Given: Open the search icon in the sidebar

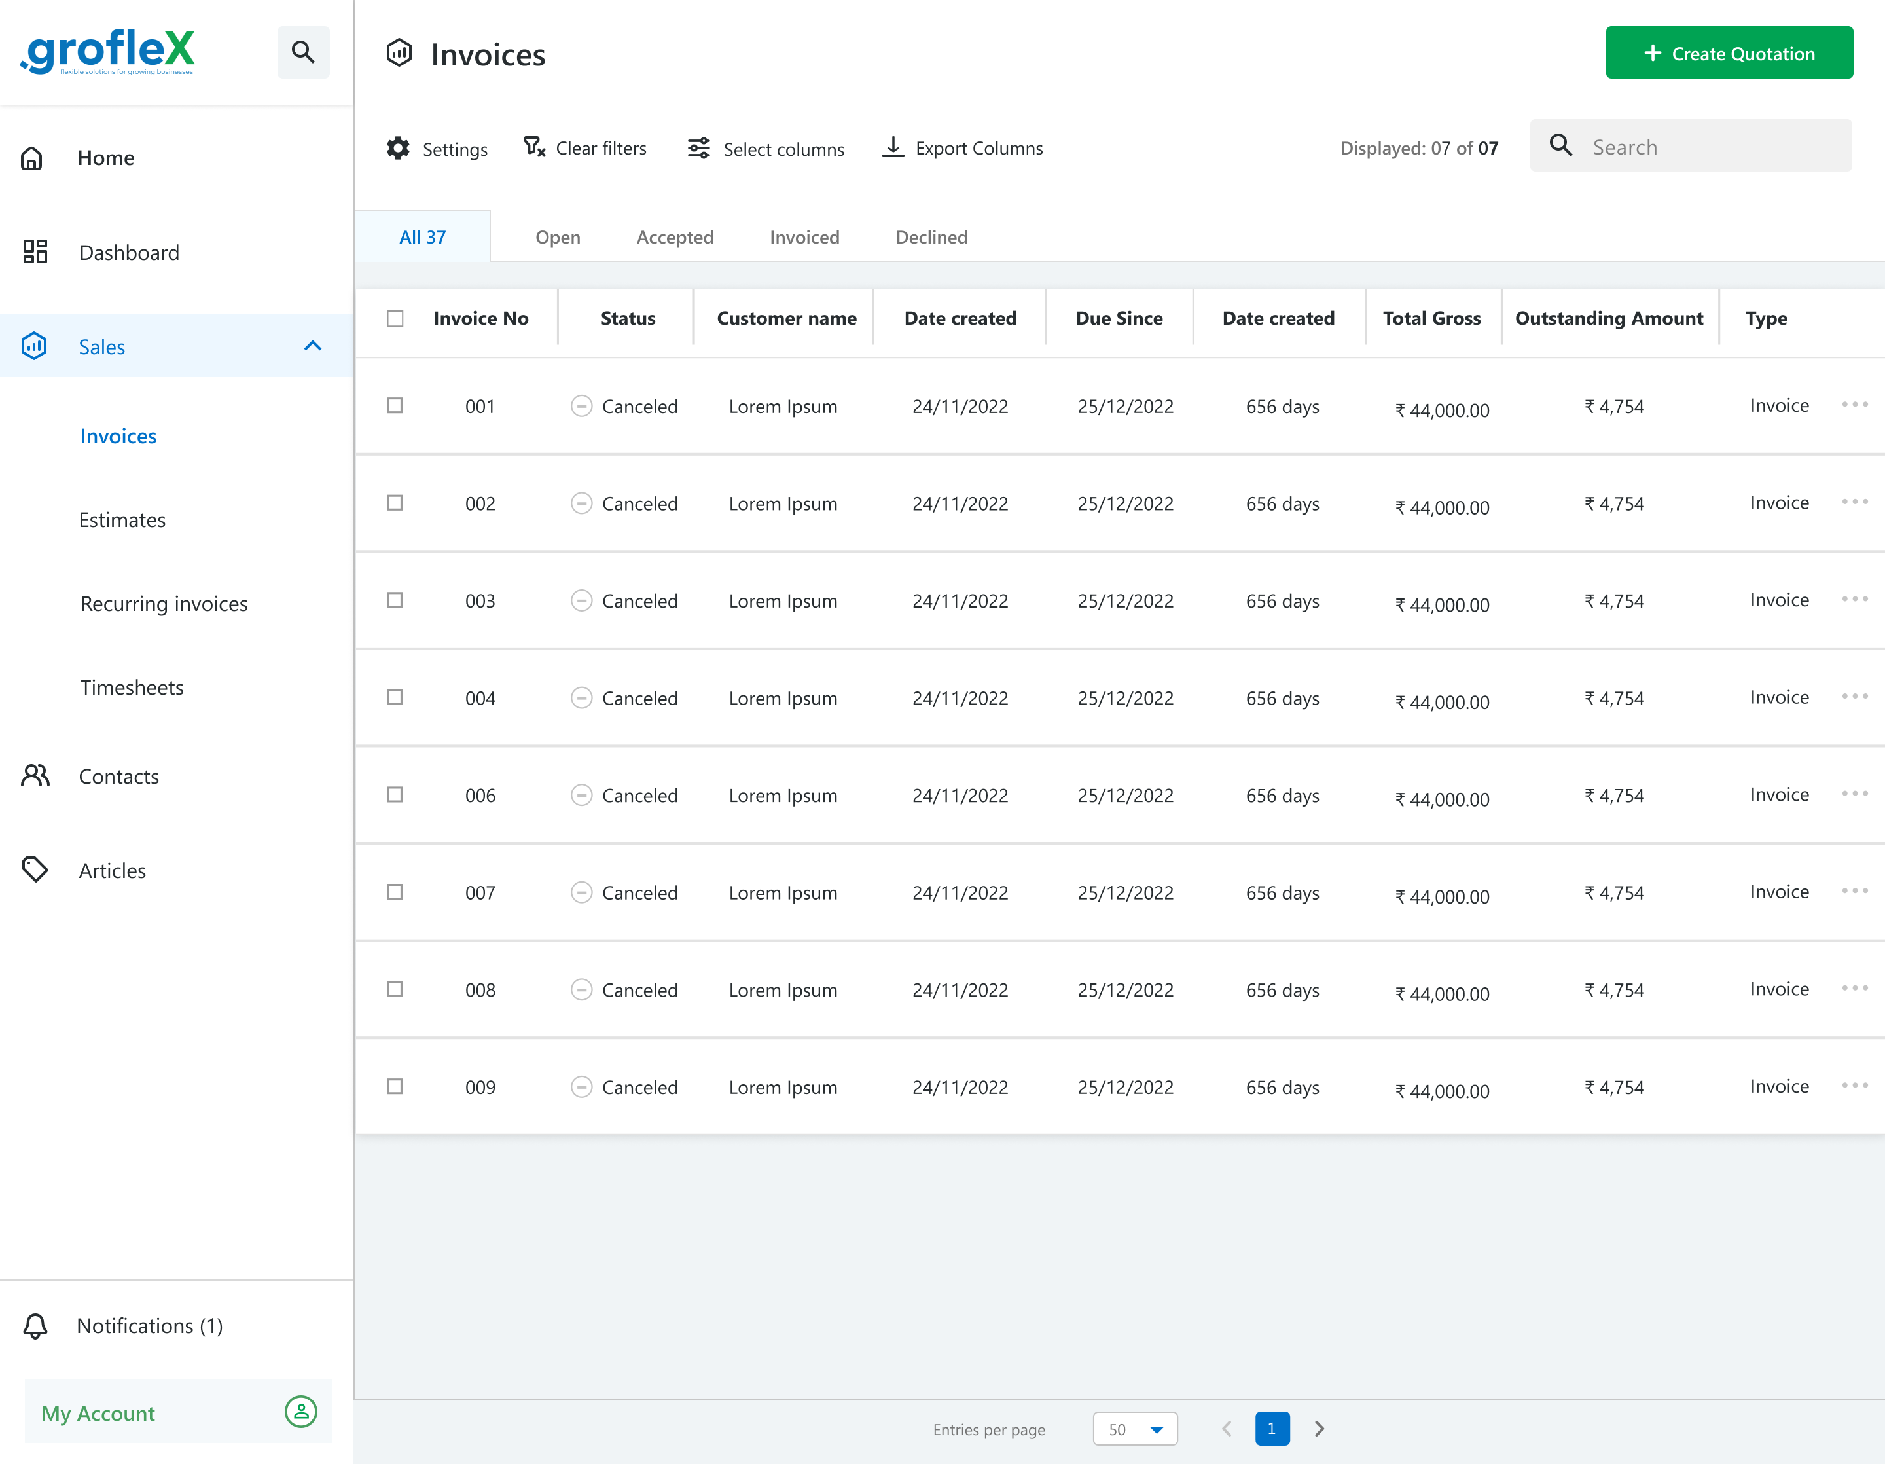Looking at the screenshot, I should pyautogui.click(x=303, y=52).
